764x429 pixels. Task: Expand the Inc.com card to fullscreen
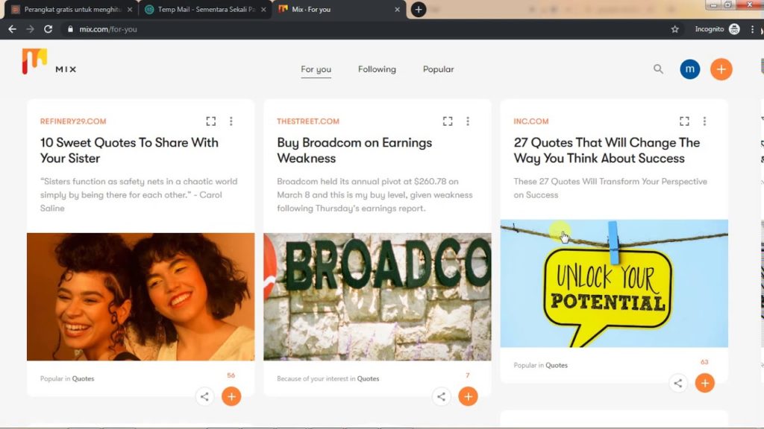(685, 121)
